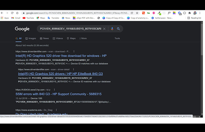This screenshot has height=132, width=205.
Task: Open the browser home page icon
Action: click(17, 13)
